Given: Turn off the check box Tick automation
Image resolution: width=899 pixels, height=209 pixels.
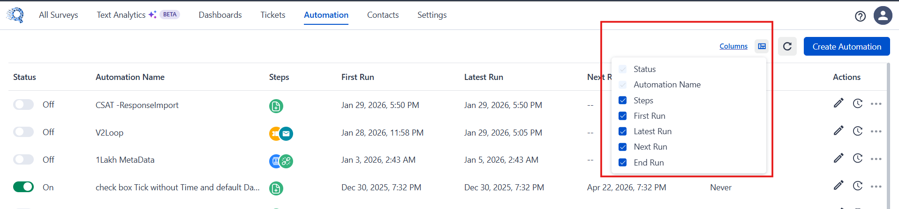Looking at the screenshot, I should pyautogui.click(x=23, y=187).
